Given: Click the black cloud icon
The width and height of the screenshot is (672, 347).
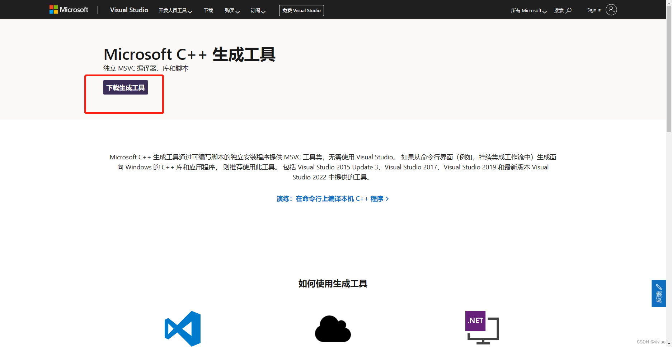Looking at the screenshot, I should click(333, 329).
